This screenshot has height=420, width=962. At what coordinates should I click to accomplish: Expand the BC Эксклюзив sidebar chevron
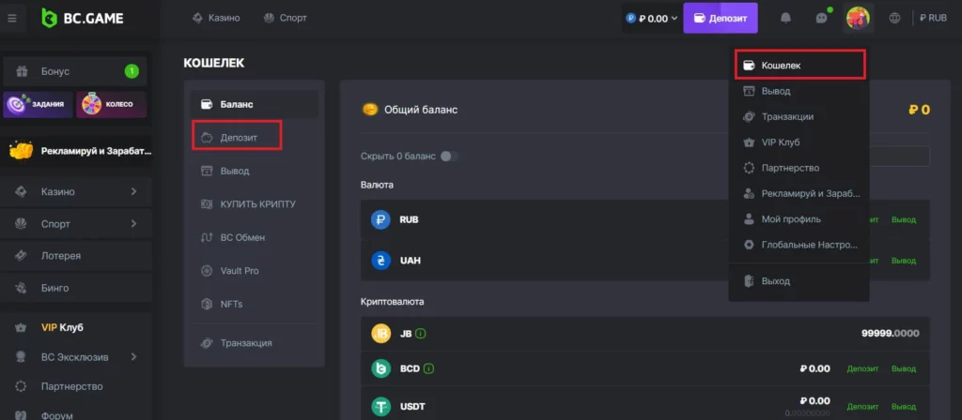point(133,357)
